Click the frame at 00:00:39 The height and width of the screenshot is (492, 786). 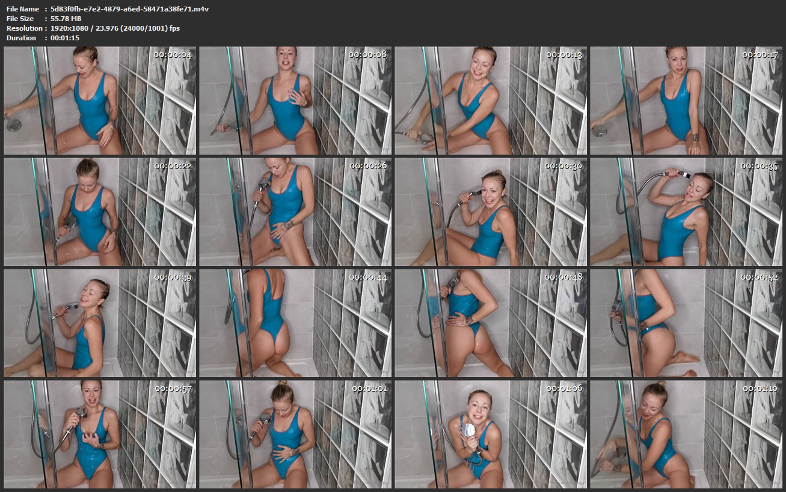pos(100,323)
